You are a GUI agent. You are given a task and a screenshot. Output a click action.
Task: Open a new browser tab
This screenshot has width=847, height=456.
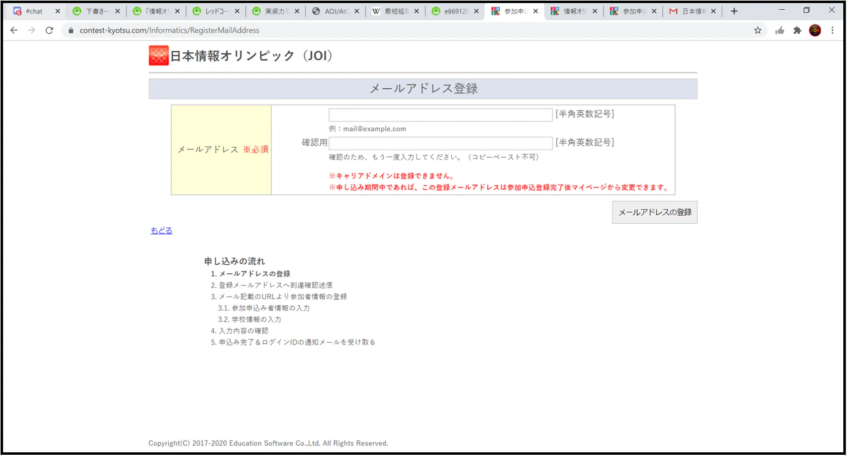click(734, 11)
